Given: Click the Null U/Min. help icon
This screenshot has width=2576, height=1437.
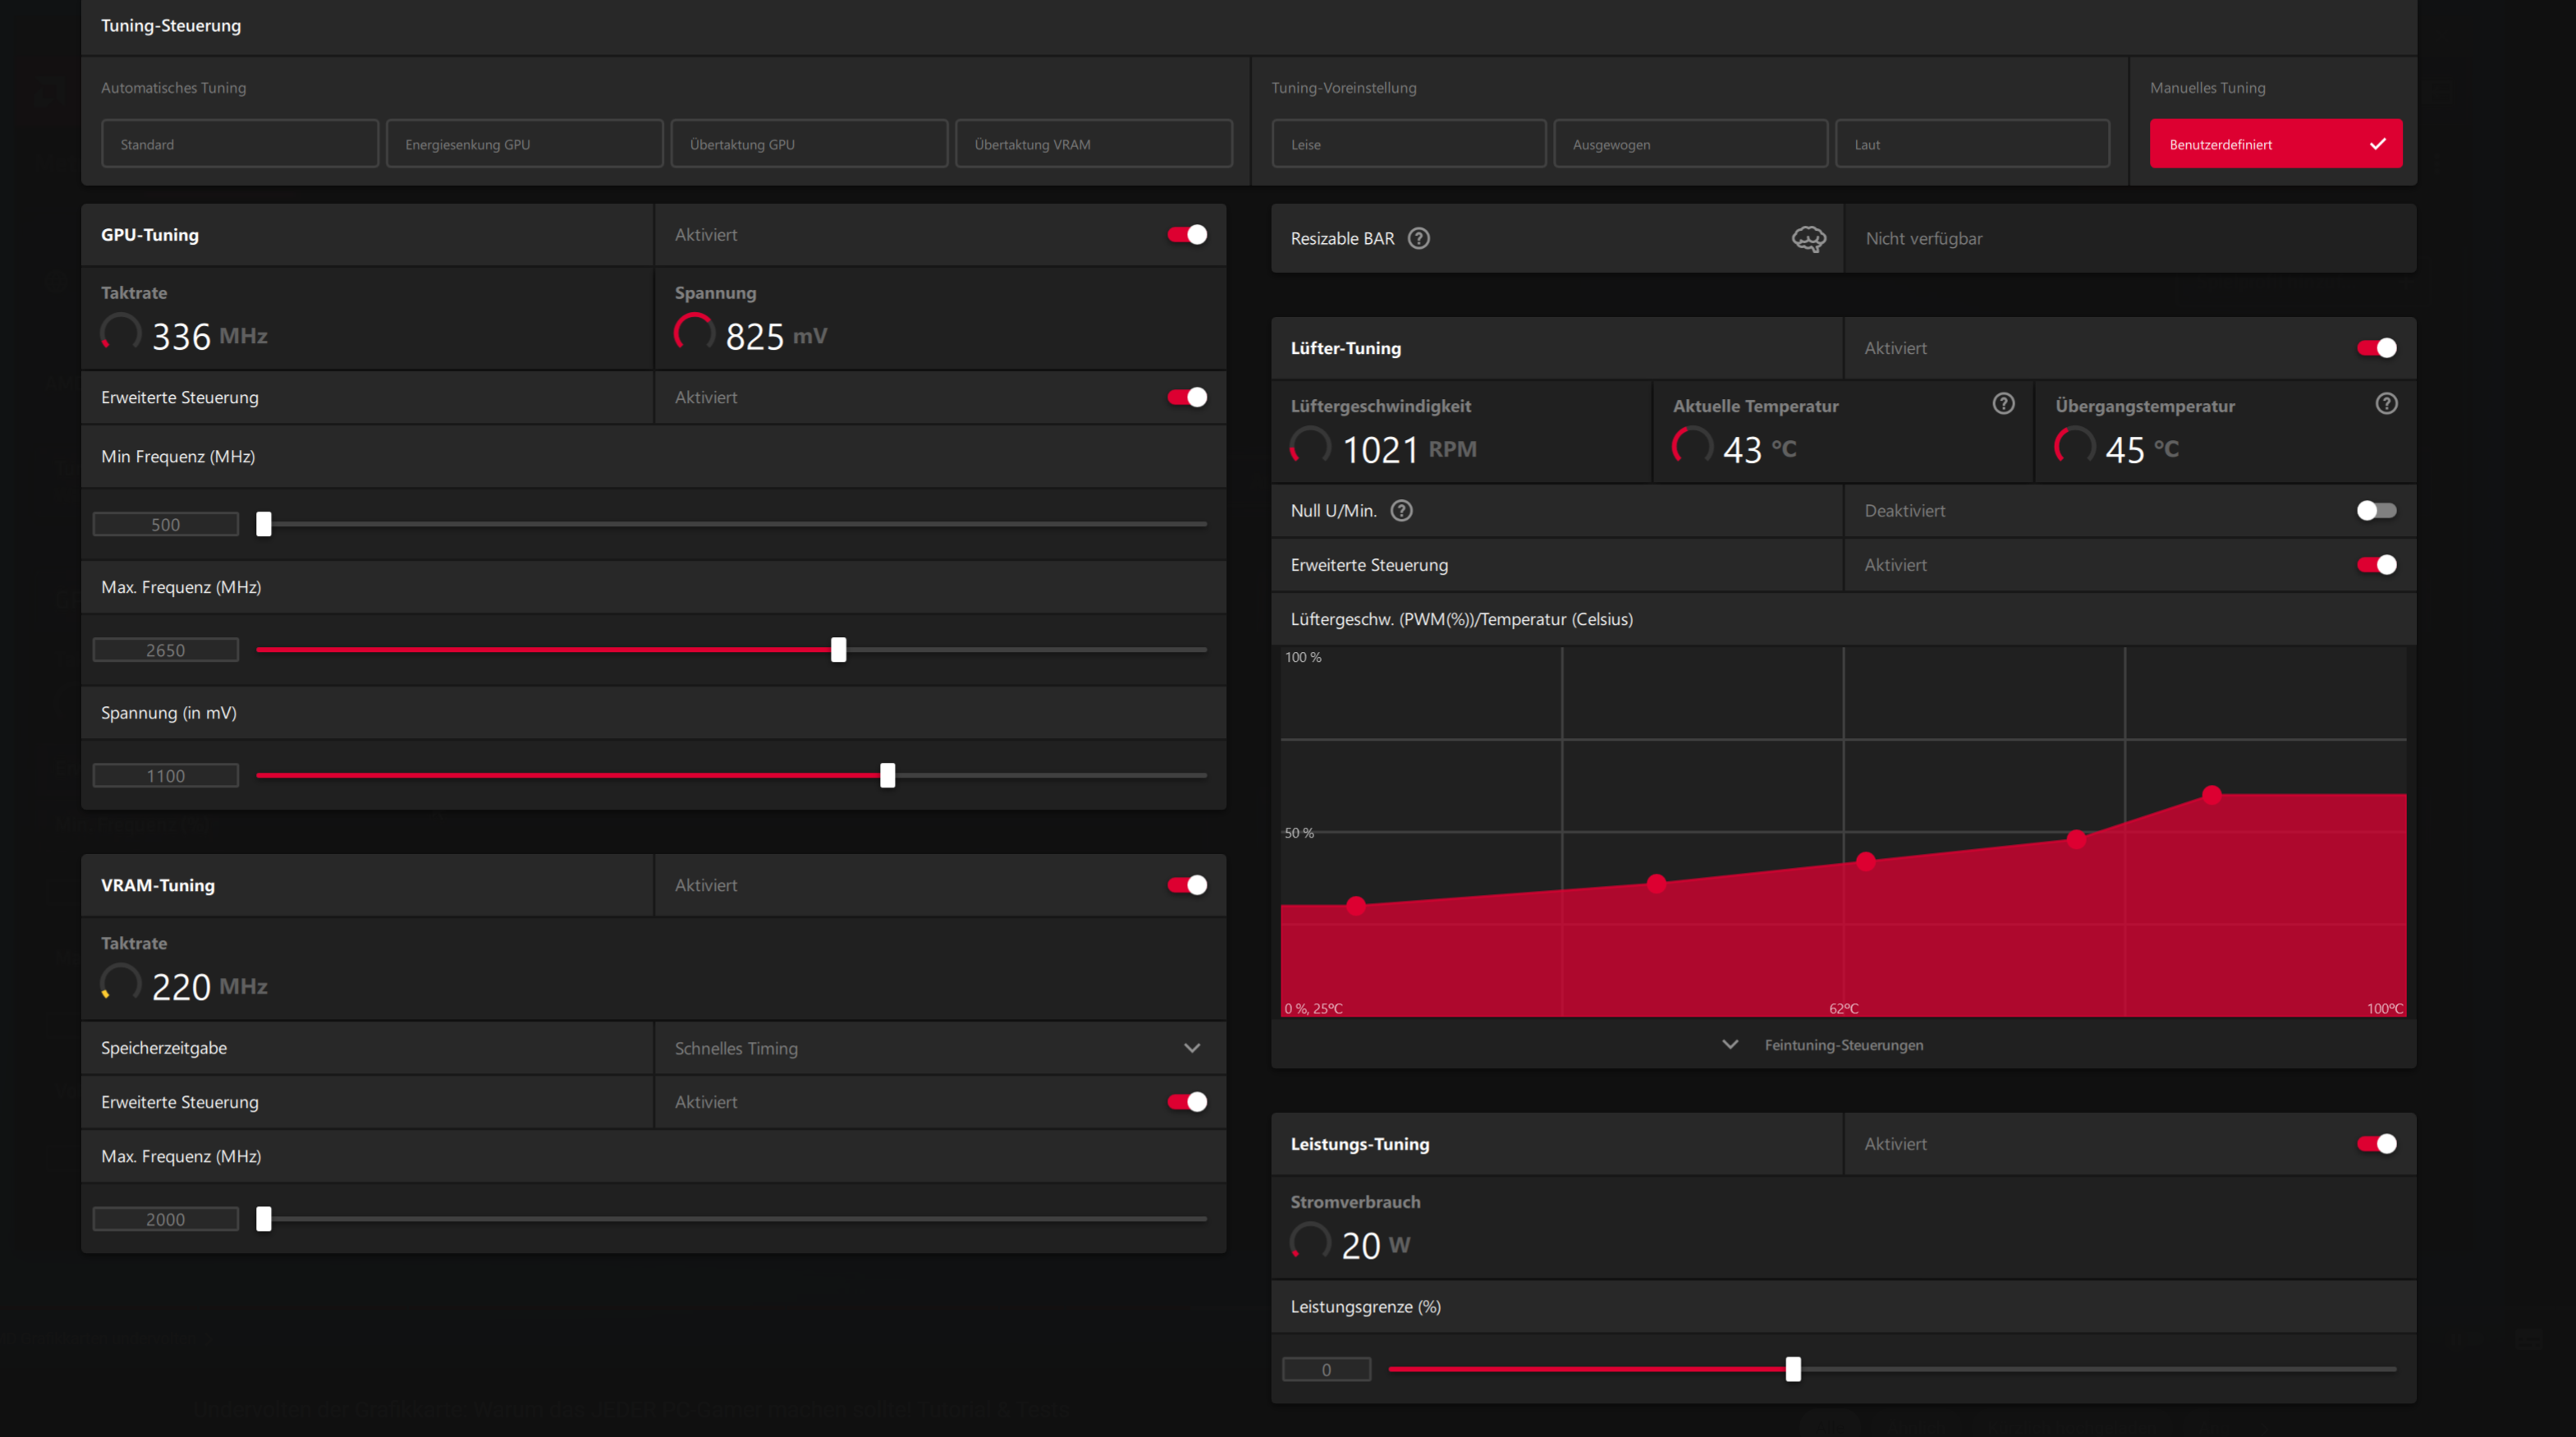Looking at the screenshot, I should [1401, 511].
